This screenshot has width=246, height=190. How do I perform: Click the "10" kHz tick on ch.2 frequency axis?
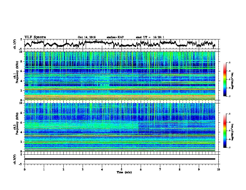[21, 103]
